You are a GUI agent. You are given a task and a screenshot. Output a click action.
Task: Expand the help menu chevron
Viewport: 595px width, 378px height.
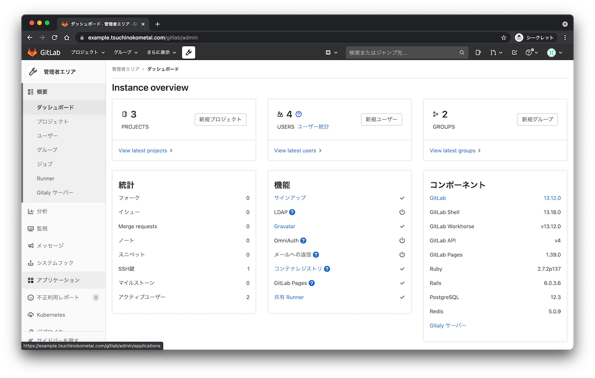[537, 53]
